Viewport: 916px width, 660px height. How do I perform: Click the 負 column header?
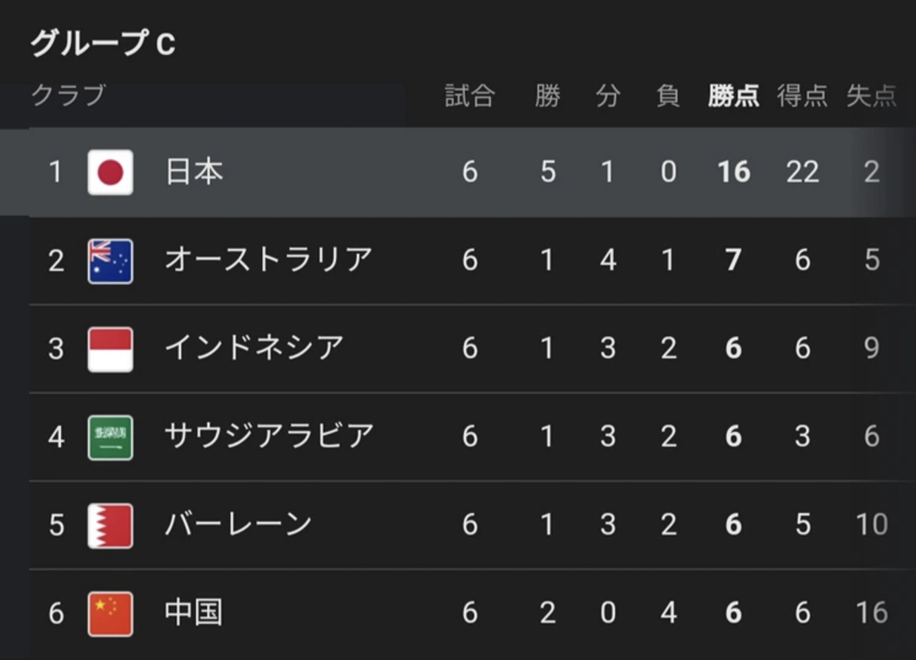pyautogui.click(x=668, y=96)
